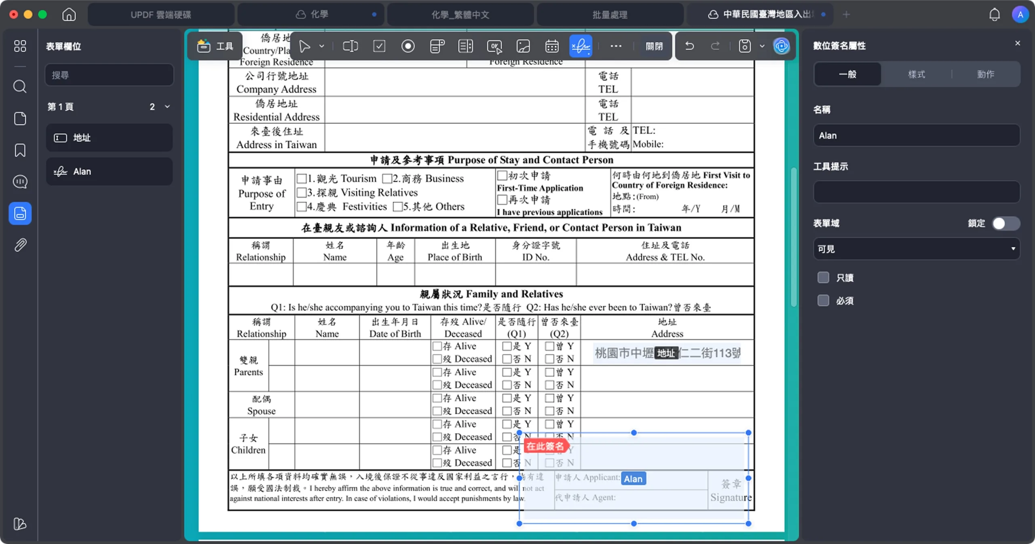Screen dimensions: 1035x544
Task: Toggle the 鎖定 lock switch
Action: 1005,223
